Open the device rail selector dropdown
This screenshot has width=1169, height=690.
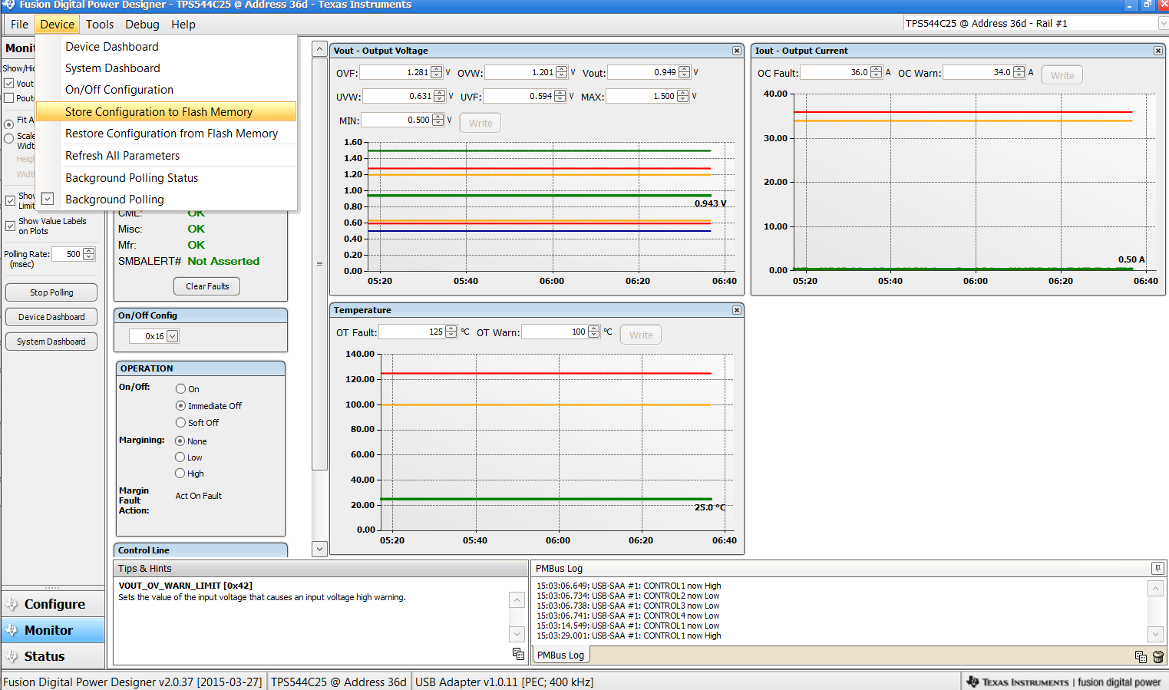pyautogui.click(x=1162, y=24)
